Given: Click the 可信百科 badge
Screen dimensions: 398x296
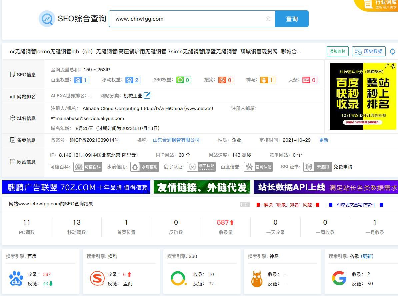Looking at the screenshot, I should pos(88,167).
